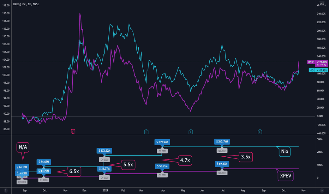This screenshot has width=329, height=194.
Task: Select the Nio callout label
Action: (285, 151)
